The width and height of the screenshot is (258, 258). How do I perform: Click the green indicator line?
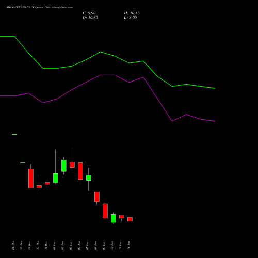pos(101,52)
